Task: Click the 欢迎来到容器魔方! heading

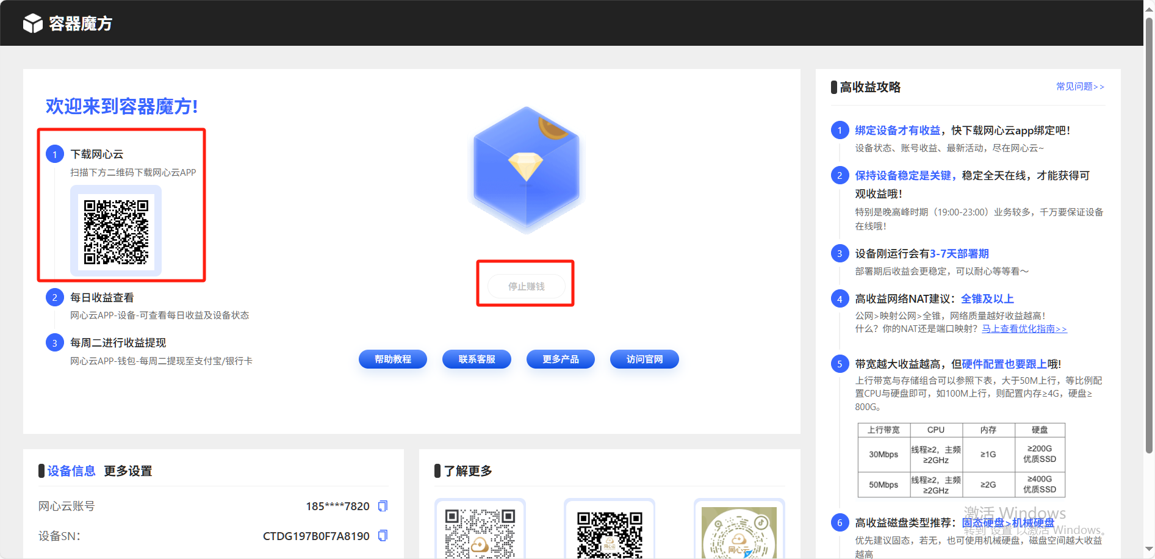Action: pyautogui.click(x=122, y=106)
